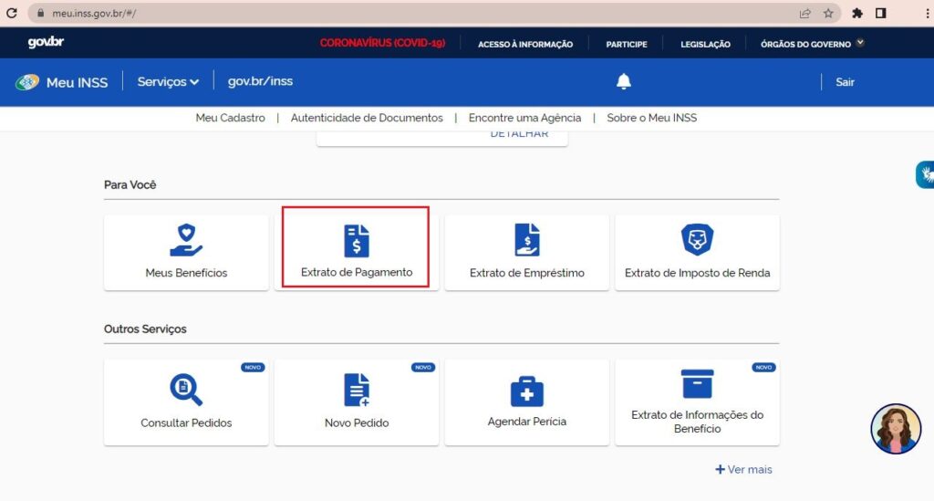Open Encontre uma Agência
934x501 pixels.
[524, 118]
